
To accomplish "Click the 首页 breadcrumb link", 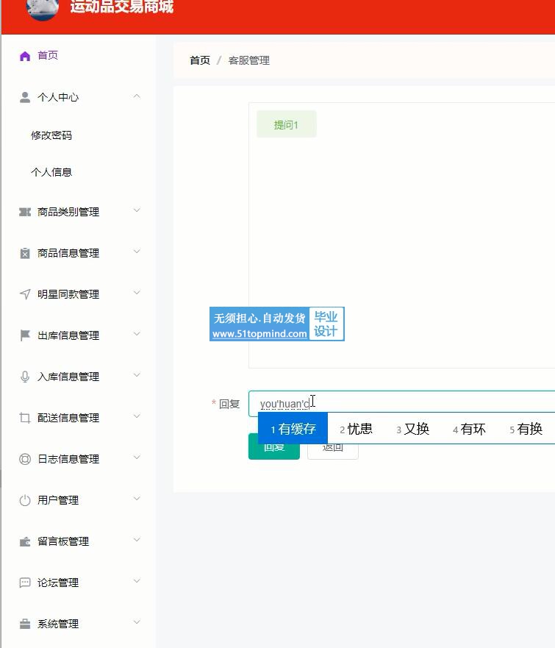I will point(200,60).
